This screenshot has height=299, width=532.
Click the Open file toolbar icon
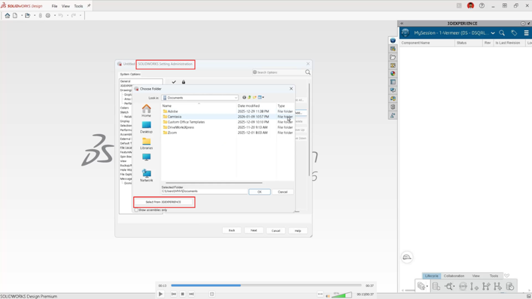click(x=27, y=15)
